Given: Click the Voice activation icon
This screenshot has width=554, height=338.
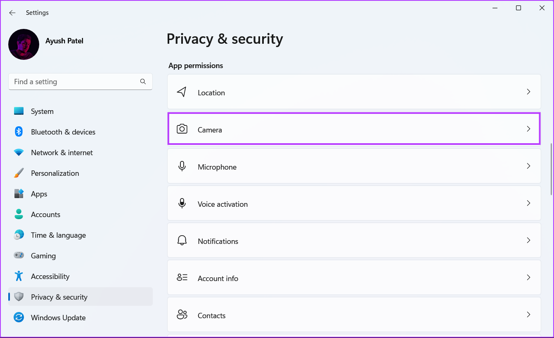Looking at the screenshot, I should (x=182, y=203).
